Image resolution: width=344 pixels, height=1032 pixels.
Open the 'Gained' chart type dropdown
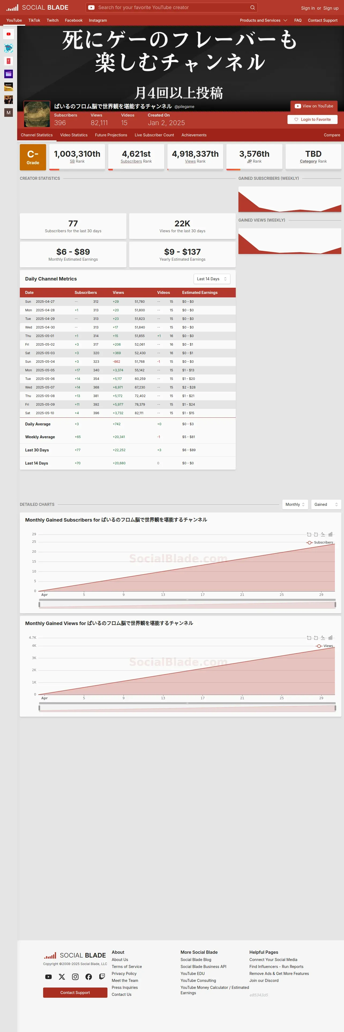326,504
